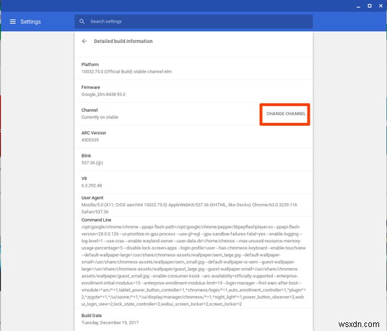Viewport: 387px width, 331px height.
Task: Click the Settings title text
Action: pyautogui.click(x=30, y=22)
